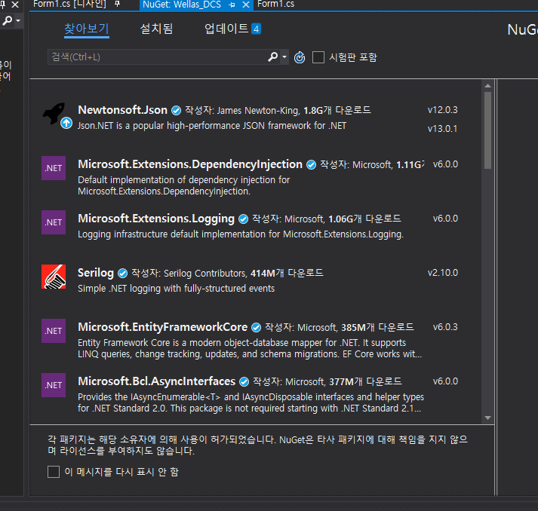
Task: Click version v2.10.0 of Serilog
Action: pos(443,273)
